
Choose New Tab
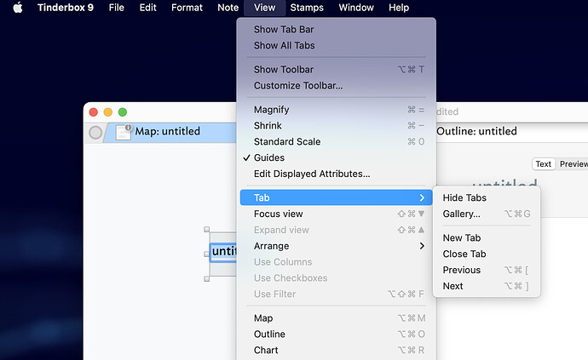pyautogui.click(x=487, y=238)
